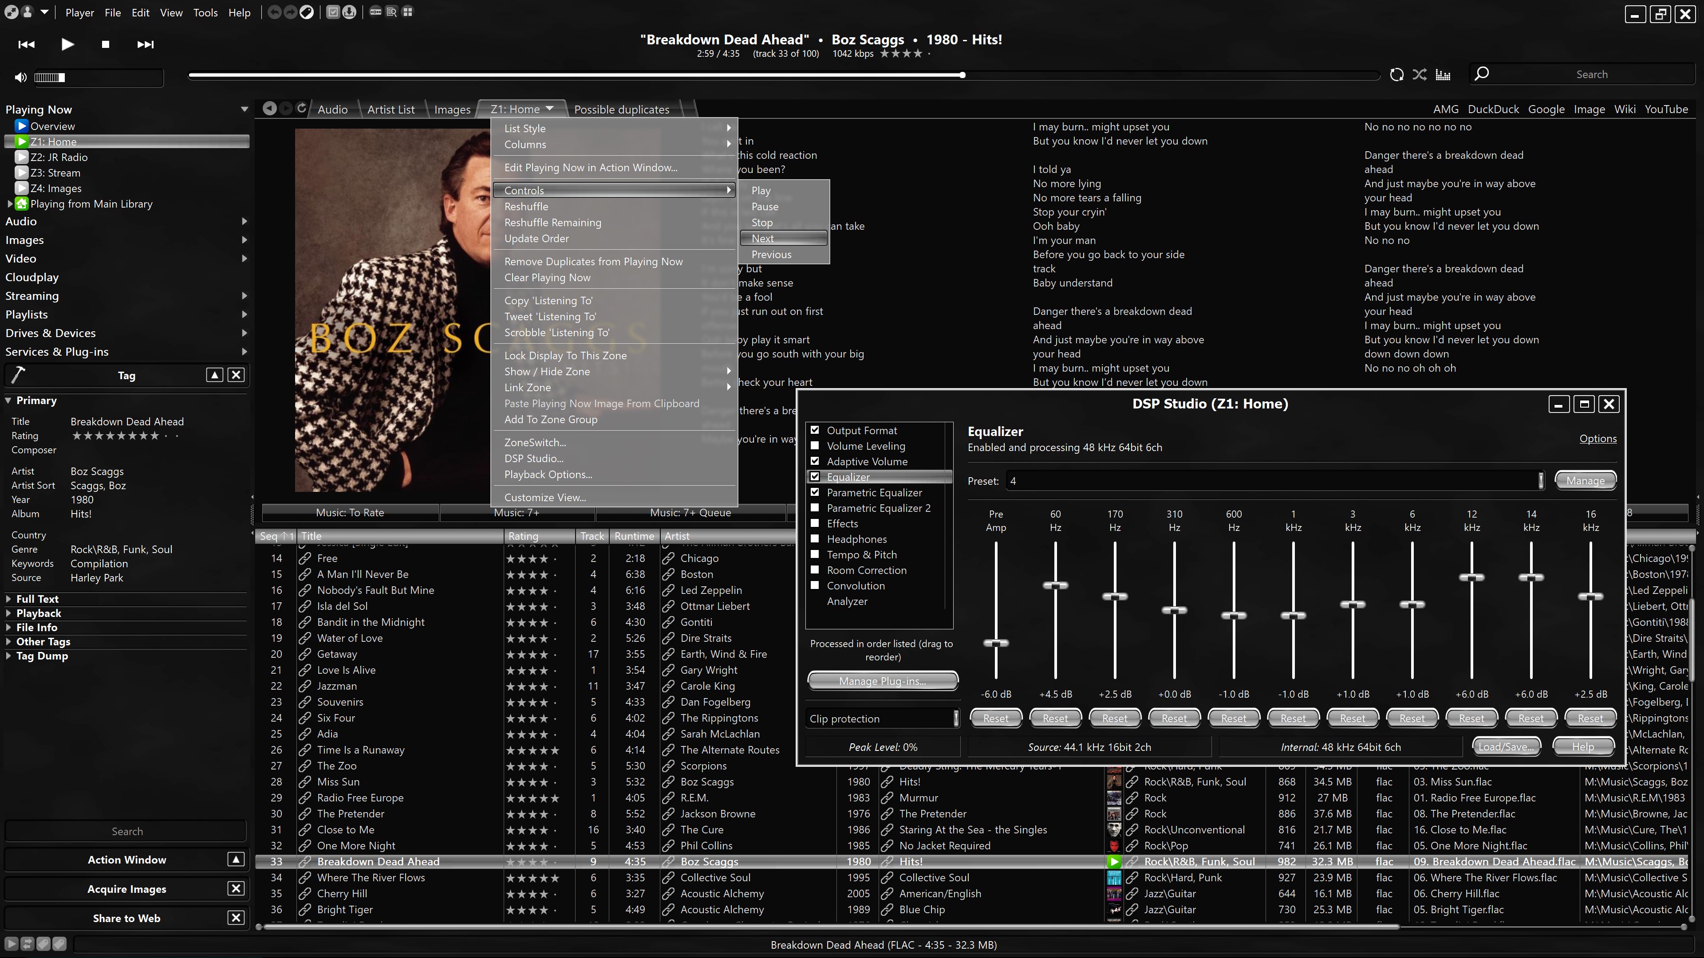
Task: Click the magnifier search icon
Action: coord(1482,73)
